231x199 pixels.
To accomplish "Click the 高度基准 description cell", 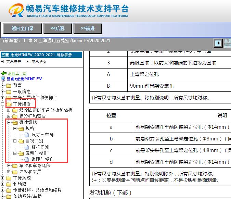I will 179,63.
